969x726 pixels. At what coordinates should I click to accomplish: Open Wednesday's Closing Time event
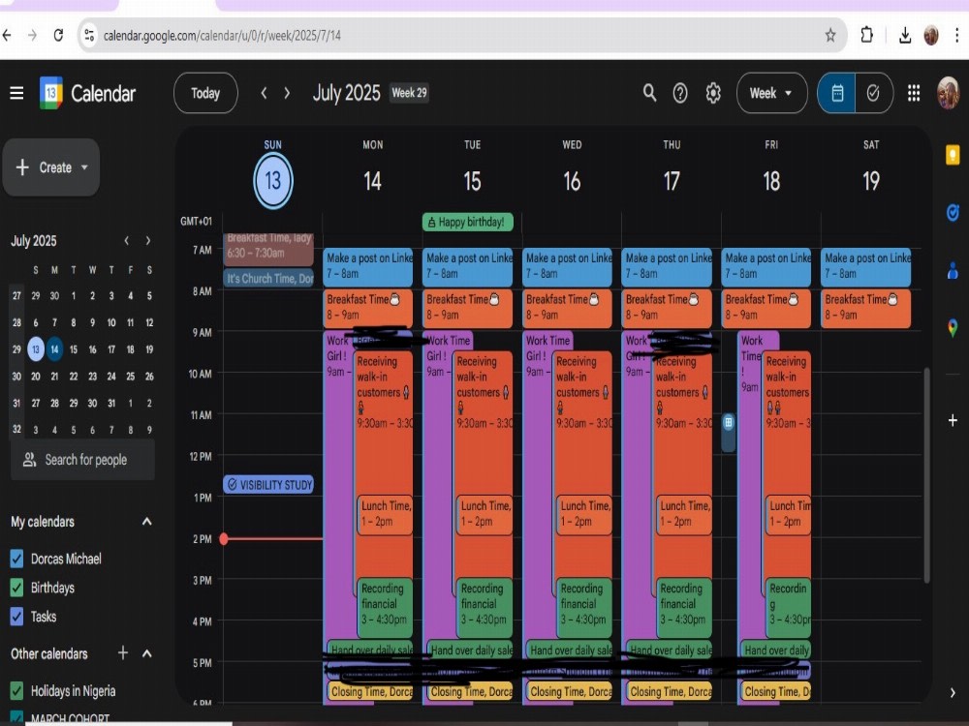569,691
